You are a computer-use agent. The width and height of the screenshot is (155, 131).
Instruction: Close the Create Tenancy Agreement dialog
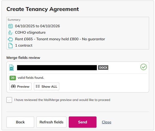[x=106, y=122]
